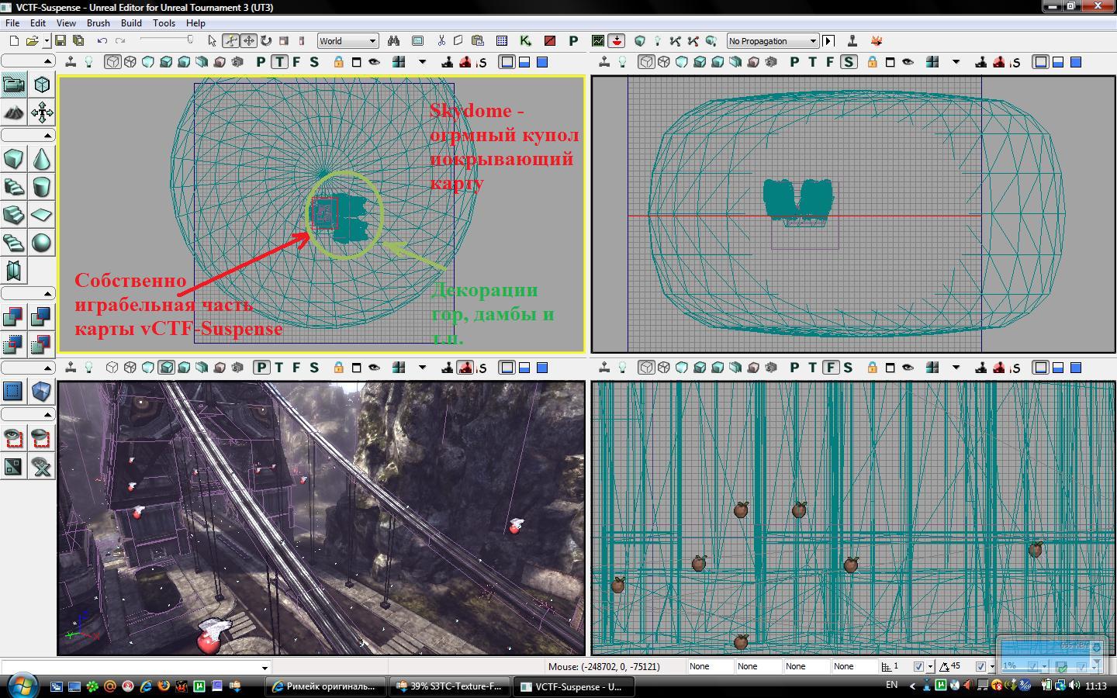The width and height of the screenshot is (1117, 698).
Task: Select the Camera mode tool
Action: [x=14, y=85]
